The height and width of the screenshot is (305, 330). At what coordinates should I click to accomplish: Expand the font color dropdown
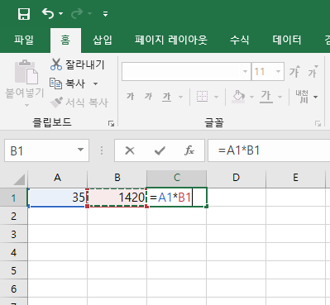click(280, 97)
